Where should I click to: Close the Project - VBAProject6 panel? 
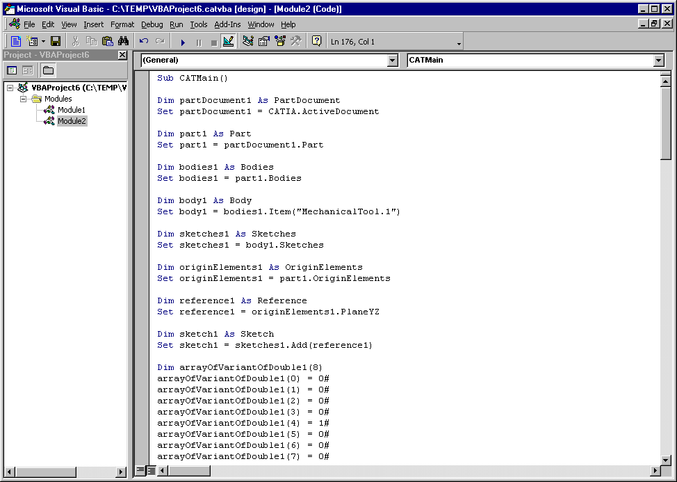[x=122, y=55]
